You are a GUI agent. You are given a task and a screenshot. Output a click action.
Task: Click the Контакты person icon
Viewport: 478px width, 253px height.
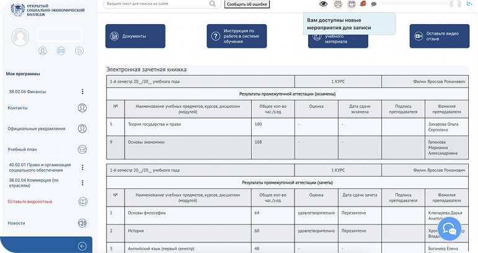coord(82,108)
